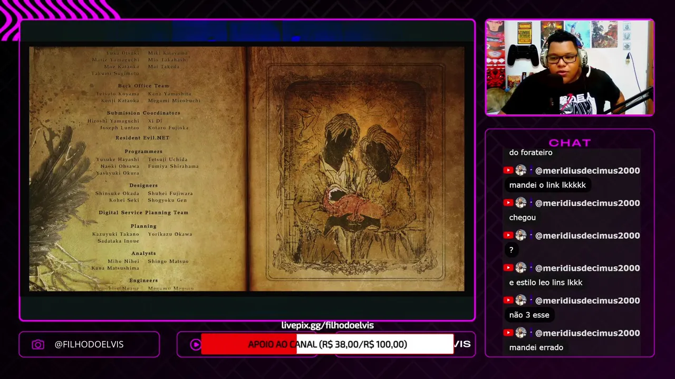Screen dimensions: 675x379
Task: Click the 'mandei o link lkkkkk' chat message
Action: point(547,185)
